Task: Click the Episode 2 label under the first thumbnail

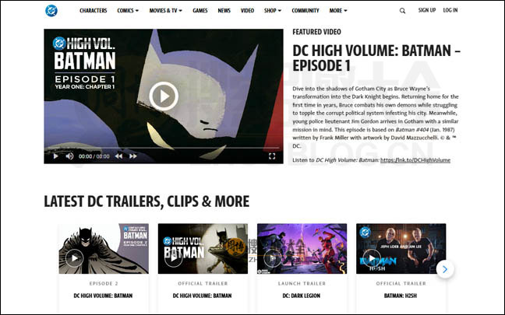Action: tap(104, 283)
